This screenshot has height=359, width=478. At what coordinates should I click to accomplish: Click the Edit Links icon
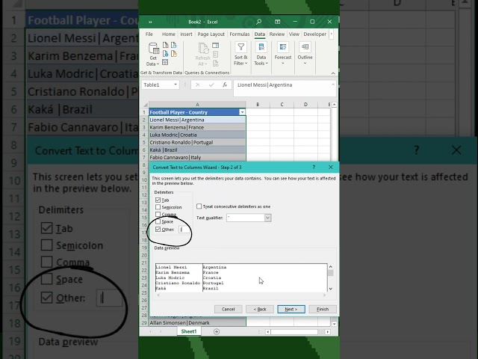pyautogui.click(x=216, y=63)
